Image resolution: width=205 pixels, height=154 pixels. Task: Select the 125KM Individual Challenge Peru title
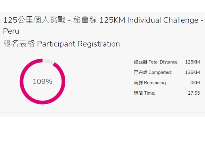coord(103,26)
